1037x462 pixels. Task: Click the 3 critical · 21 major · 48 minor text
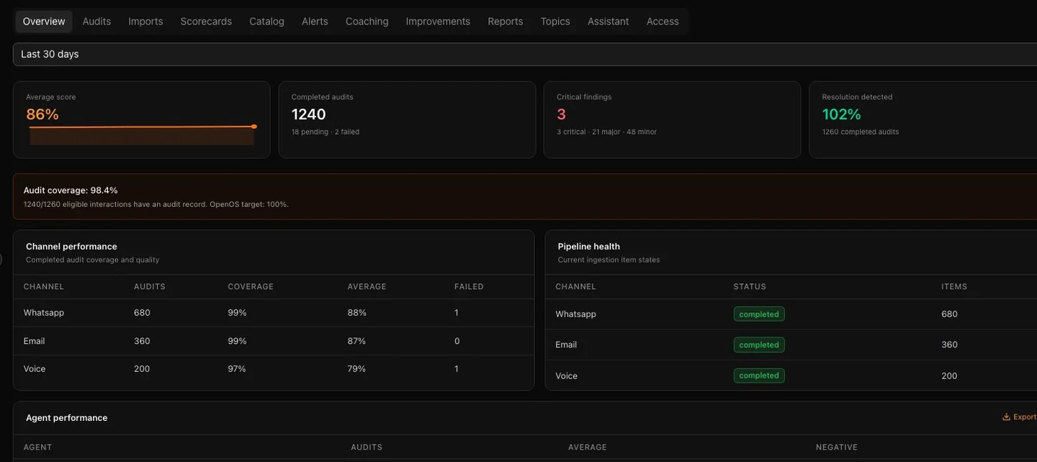606,132
